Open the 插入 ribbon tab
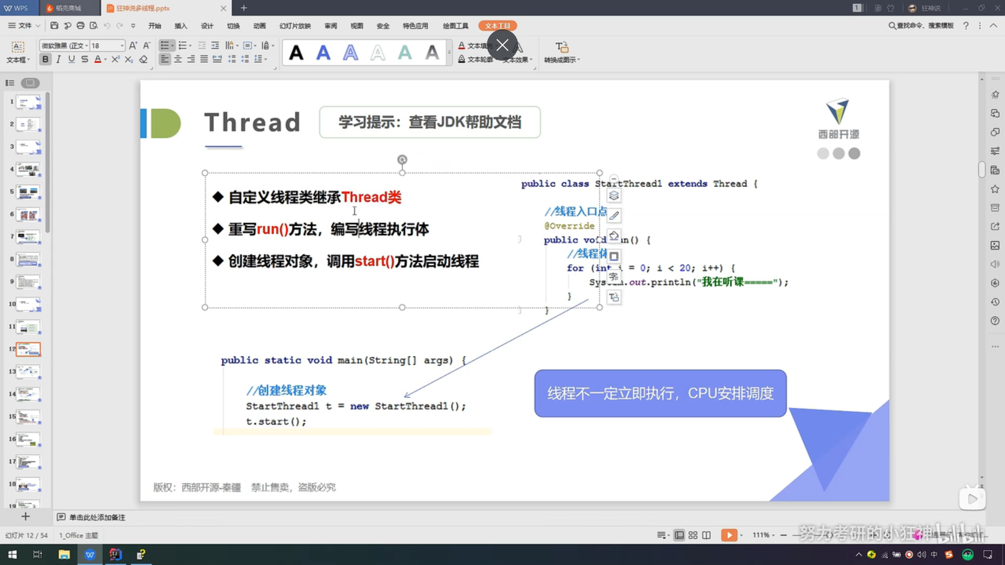This screenshot has height=565, width=1005. pyautogui.click(x=181, y=26)
